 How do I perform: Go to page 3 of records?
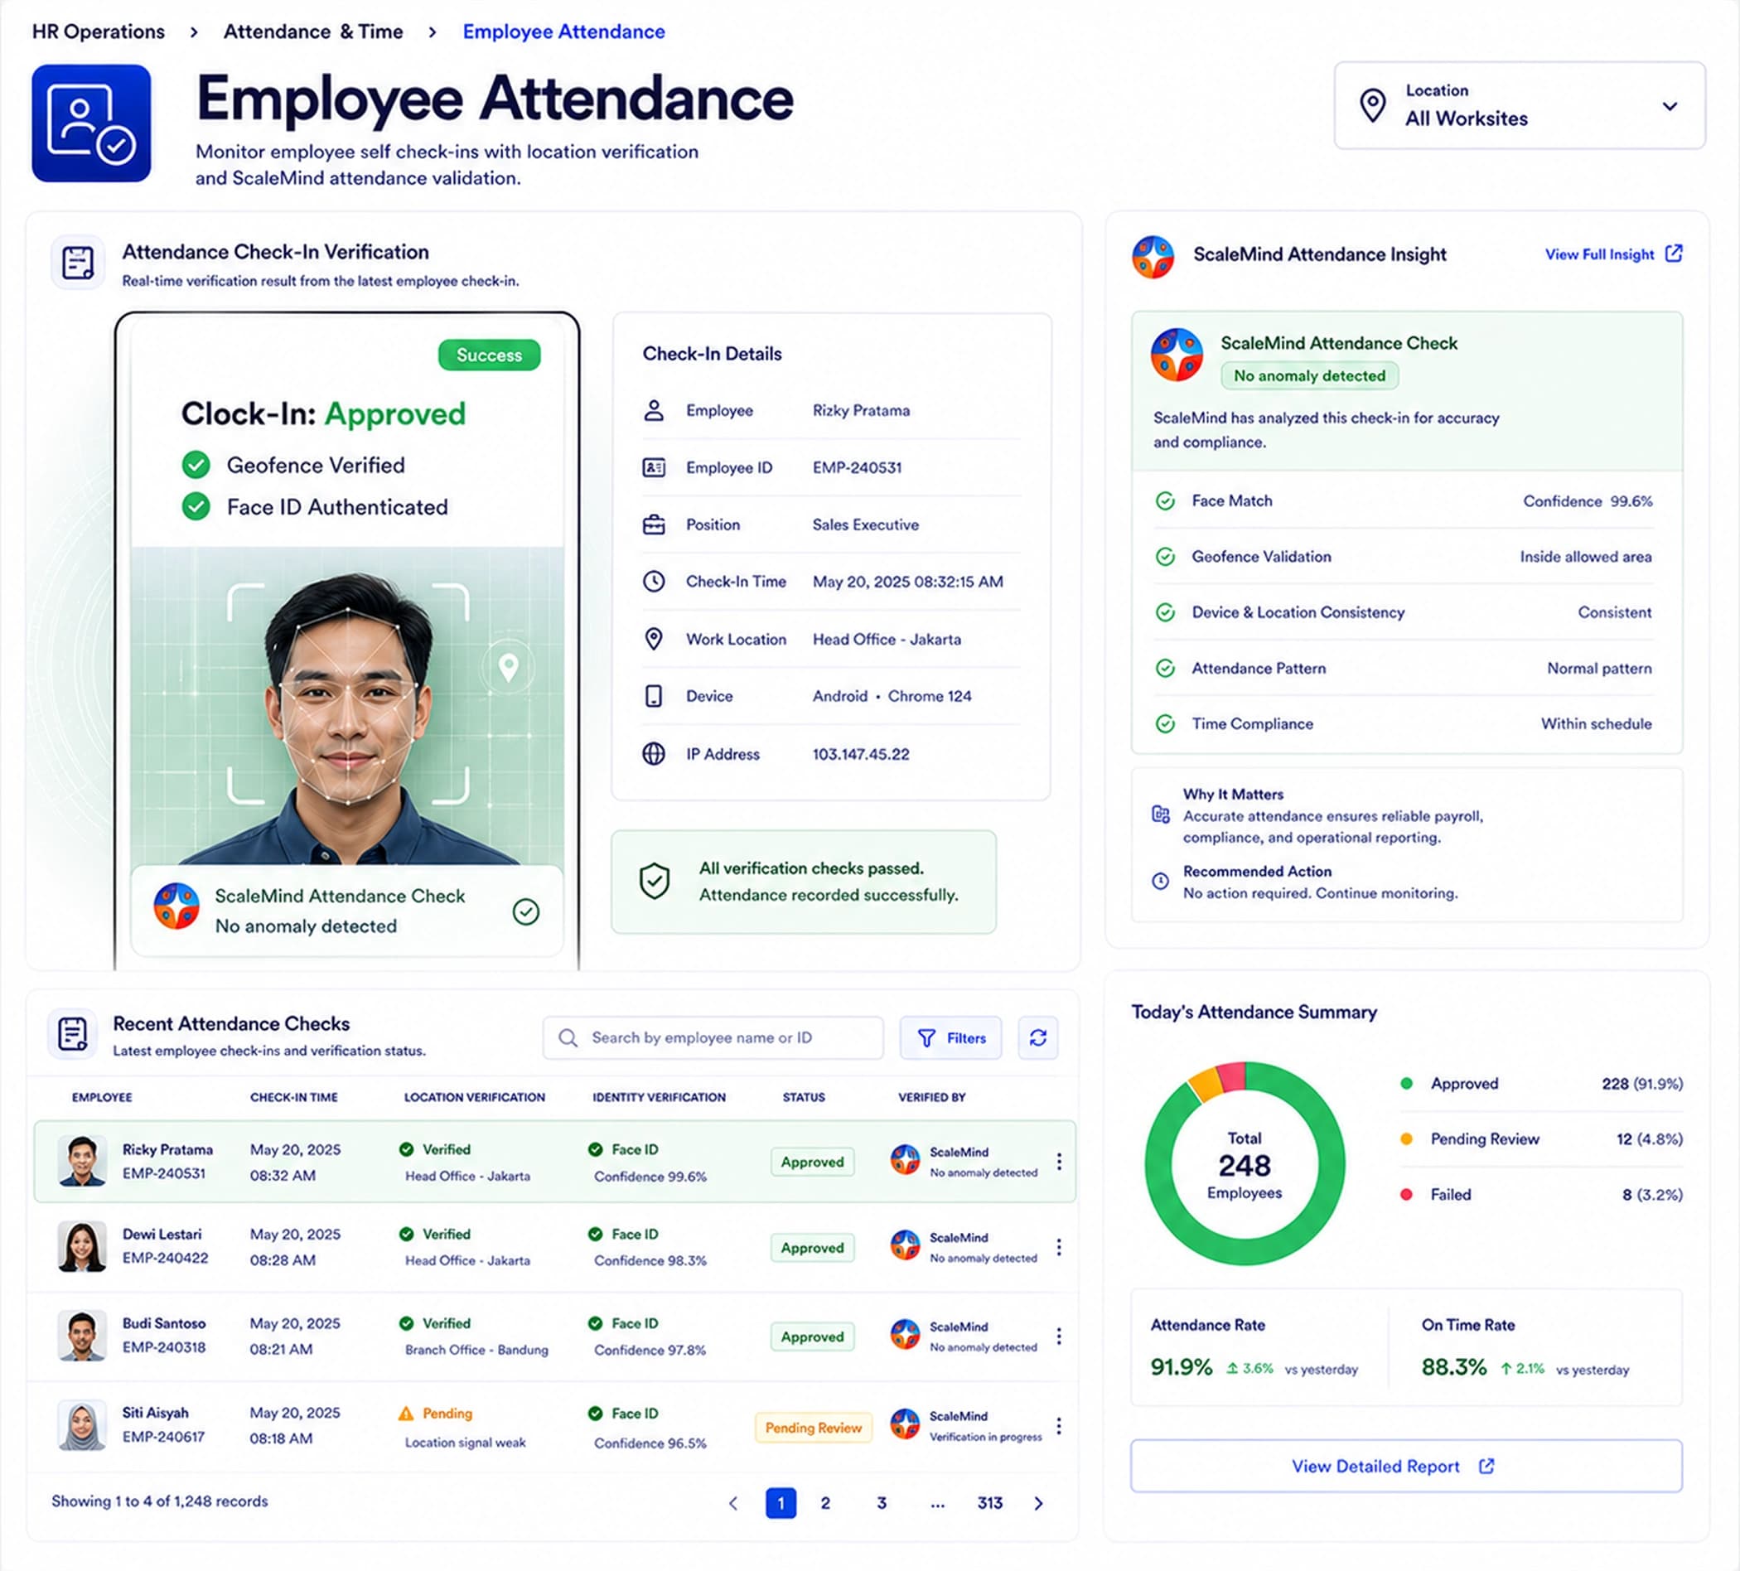882,1503
